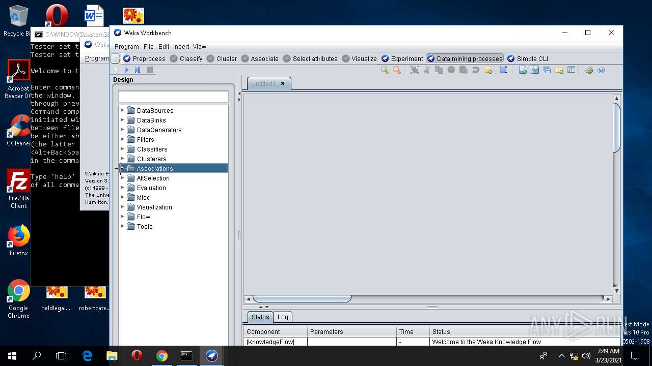Click the copy toolbar icon

click(439, 70)
